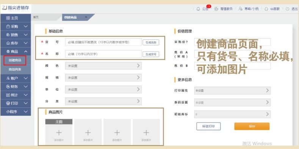Click the 生成货号 button
The image size is (299, 149).
151,54
